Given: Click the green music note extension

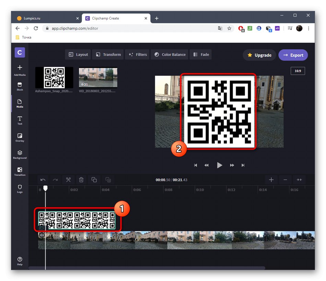Looking at the screenshot, I should point(250,28).
